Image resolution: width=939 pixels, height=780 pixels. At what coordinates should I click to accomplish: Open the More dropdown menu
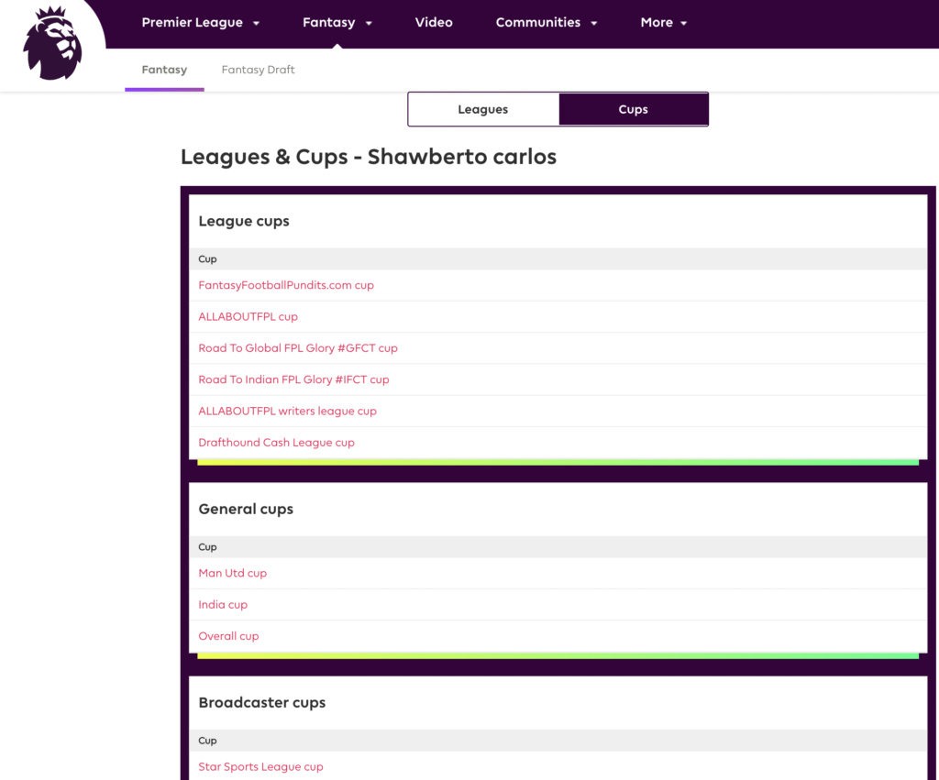(x=664, y=23)
